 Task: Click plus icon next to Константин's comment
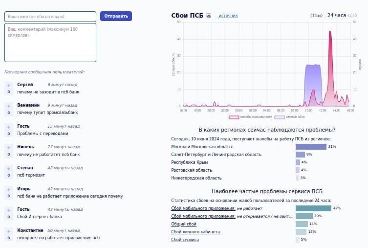[9, 231]
